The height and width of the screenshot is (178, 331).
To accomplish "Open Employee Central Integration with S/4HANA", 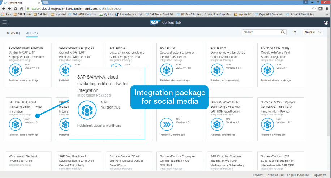I will click(177, 161).
